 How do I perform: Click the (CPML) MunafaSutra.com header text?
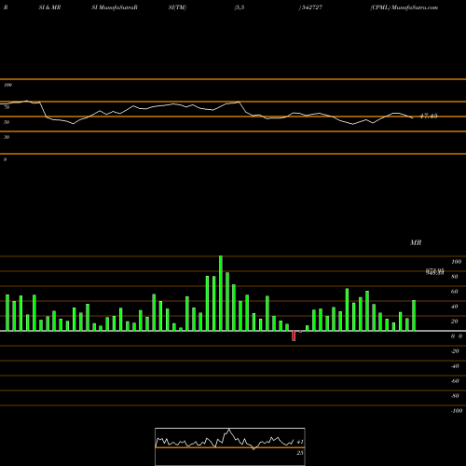(x=404, y=7)
